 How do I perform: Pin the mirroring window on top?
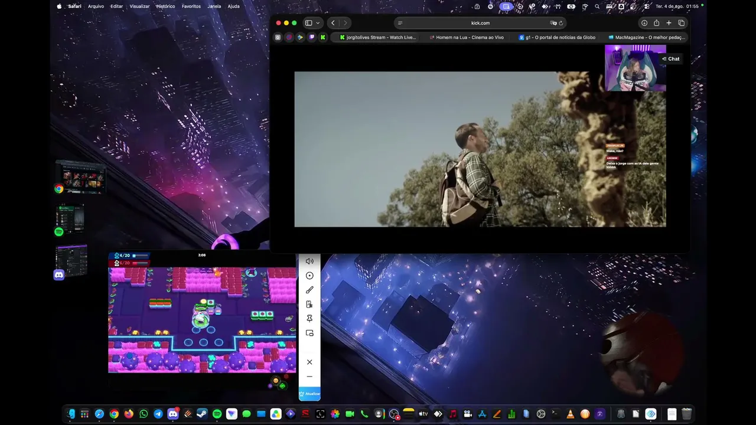click(309, 319)
